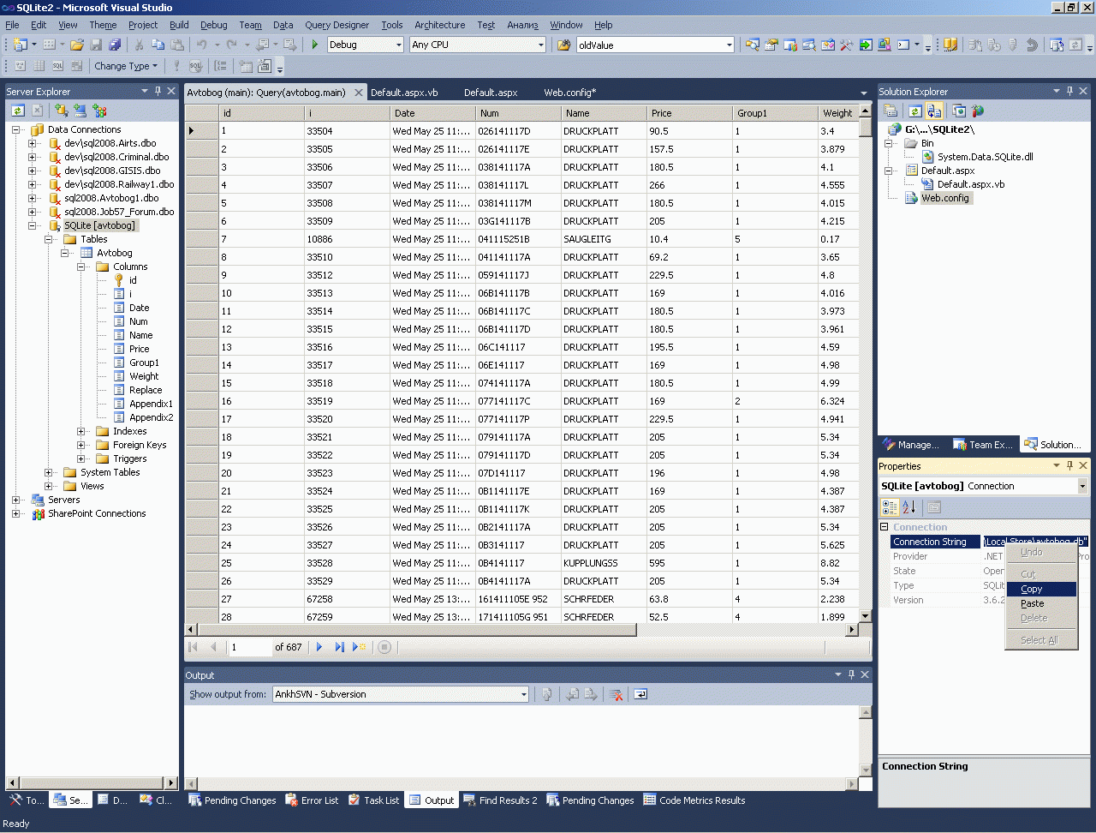
Task: Select the Price column in Server Explorer
Action: click(x=139, y=349)
